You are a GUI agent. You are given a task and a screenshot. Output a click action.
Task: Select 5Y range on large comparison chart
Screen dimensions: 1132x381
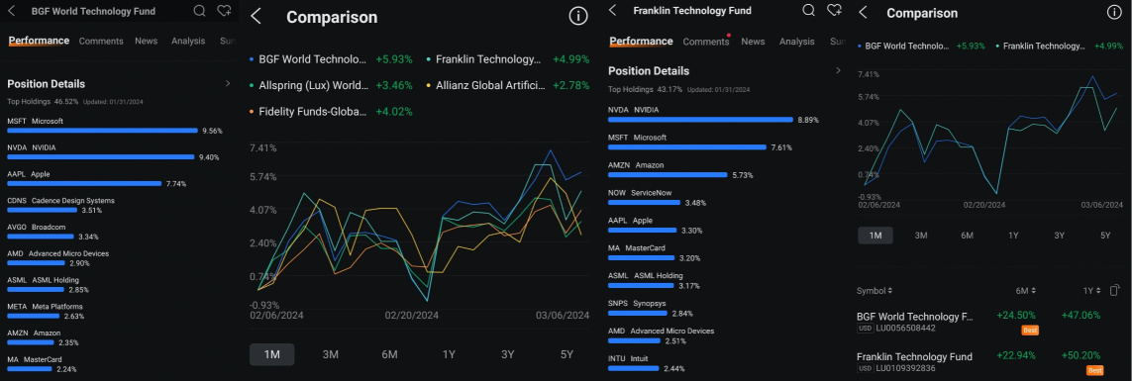tap(566, 354)
